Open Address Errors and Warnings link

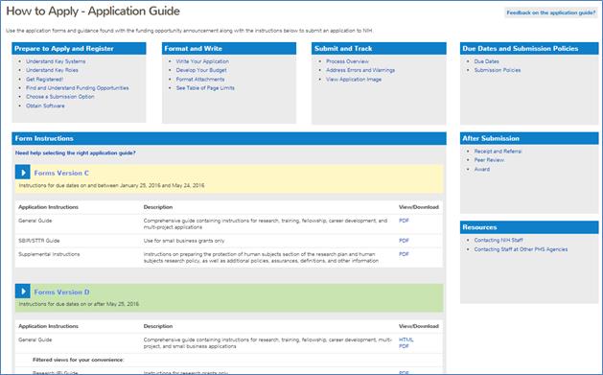360,70
